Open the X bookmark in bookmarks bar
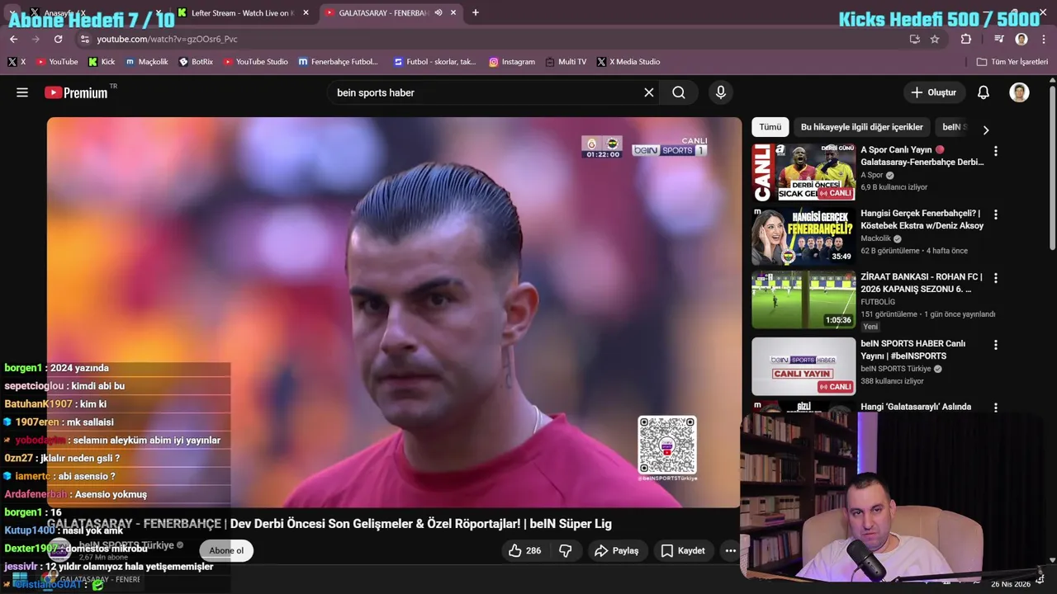The height and width of the screenshot is (594, 1057). 17,62
